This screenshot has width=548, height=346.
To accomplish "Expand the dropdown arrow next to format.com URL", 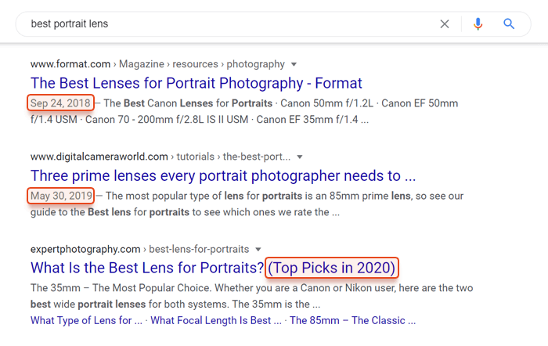I will tap(294, 64).
